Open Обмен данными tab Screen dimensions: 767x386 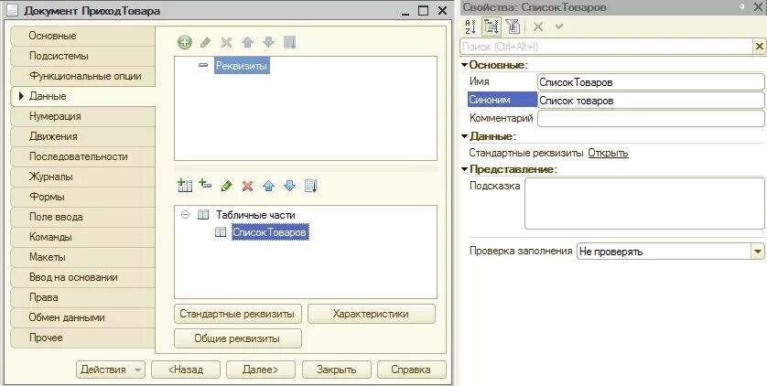coord(82,317)
